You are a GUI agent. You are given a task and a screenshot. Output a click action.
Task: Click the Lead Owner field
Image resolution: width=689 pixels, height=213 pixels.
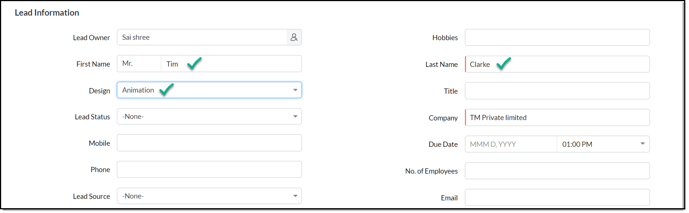pos(201,37)
